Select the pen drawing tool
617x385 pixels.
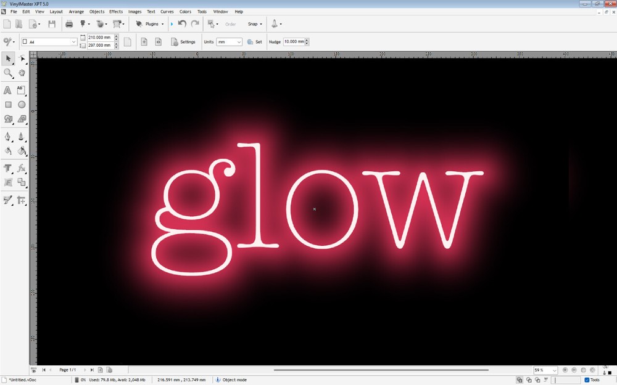click(8, 136)
